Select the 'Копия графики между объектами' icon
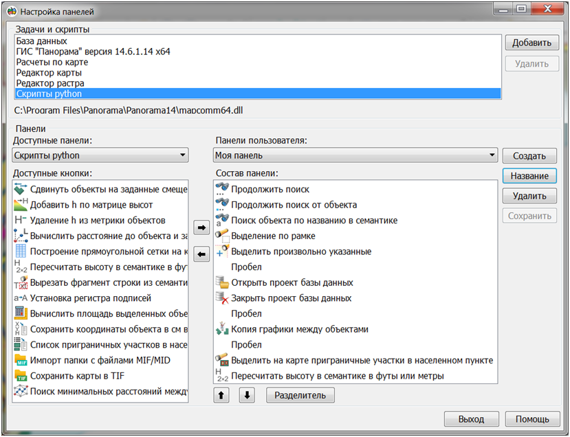570x437 pixels. [222, 329]
